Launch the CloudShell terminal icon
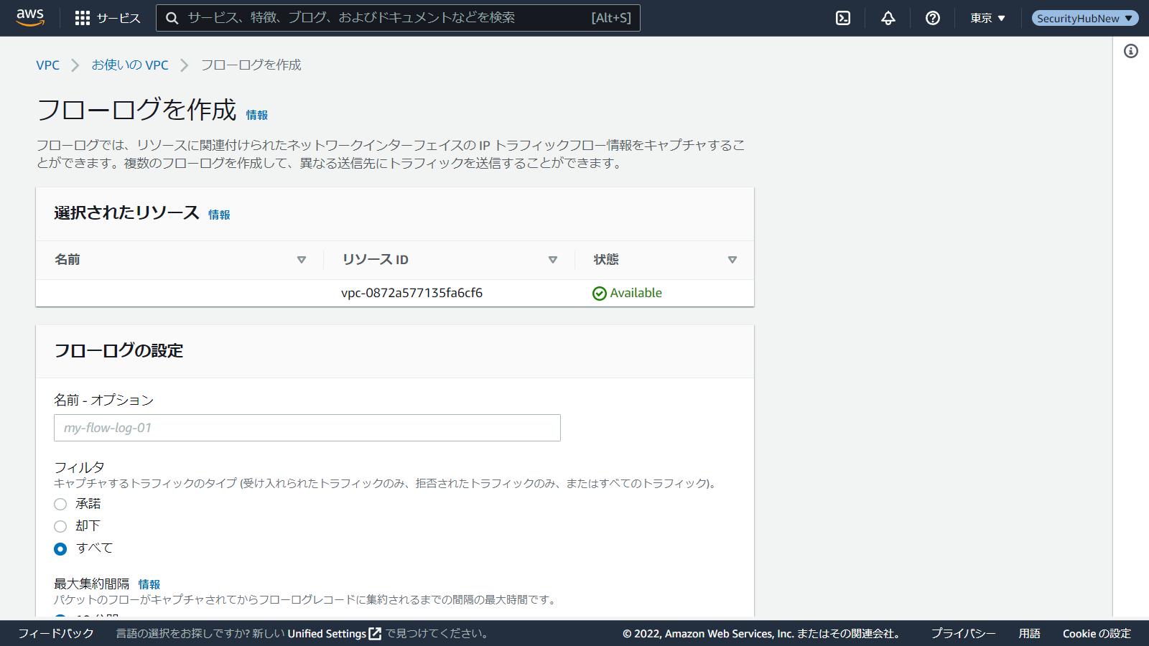This screenshot has height=646, width=1149. pos(843,18)
